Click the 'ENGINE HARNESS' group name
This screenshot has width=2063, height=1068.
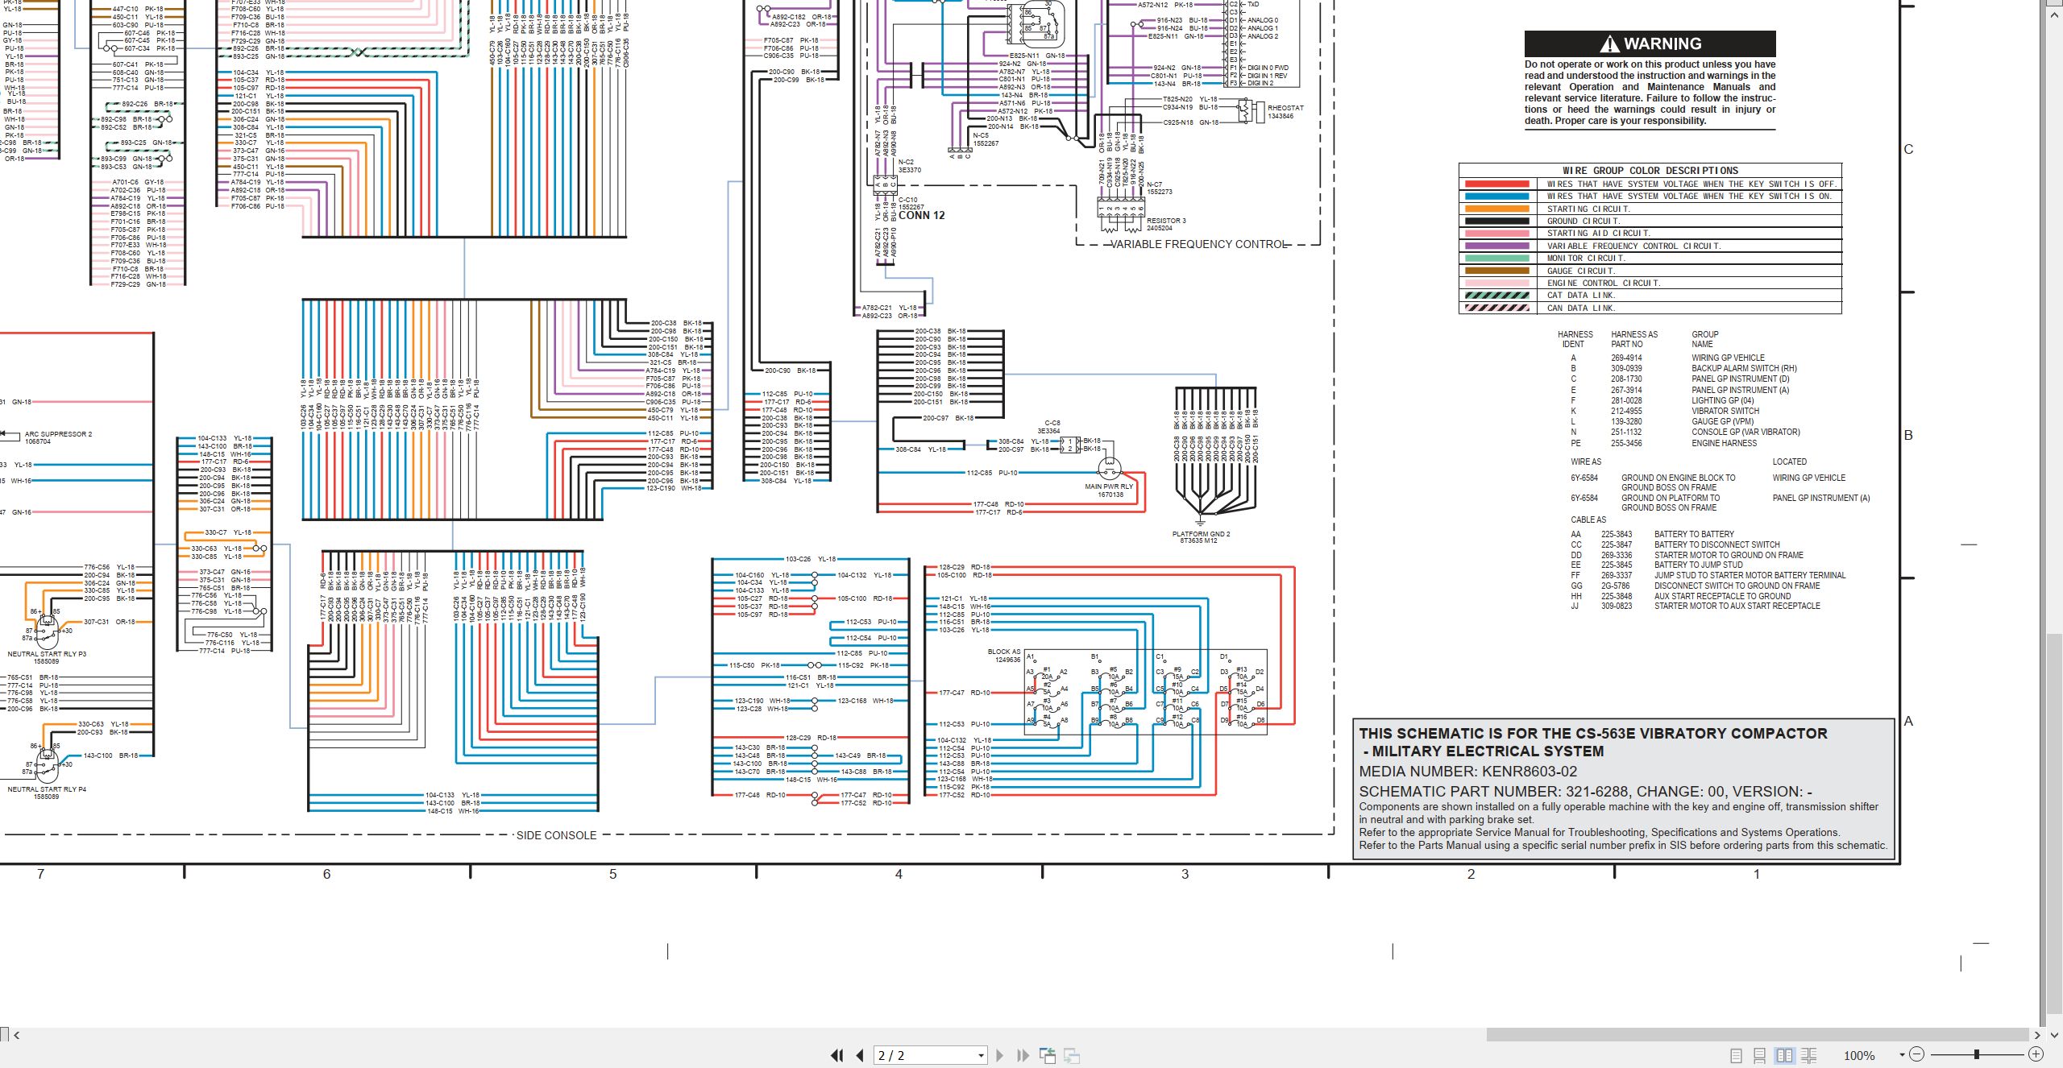pos(1724,443)
